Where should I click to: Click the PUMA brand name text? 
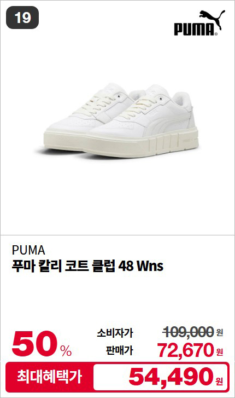[28, 250]
